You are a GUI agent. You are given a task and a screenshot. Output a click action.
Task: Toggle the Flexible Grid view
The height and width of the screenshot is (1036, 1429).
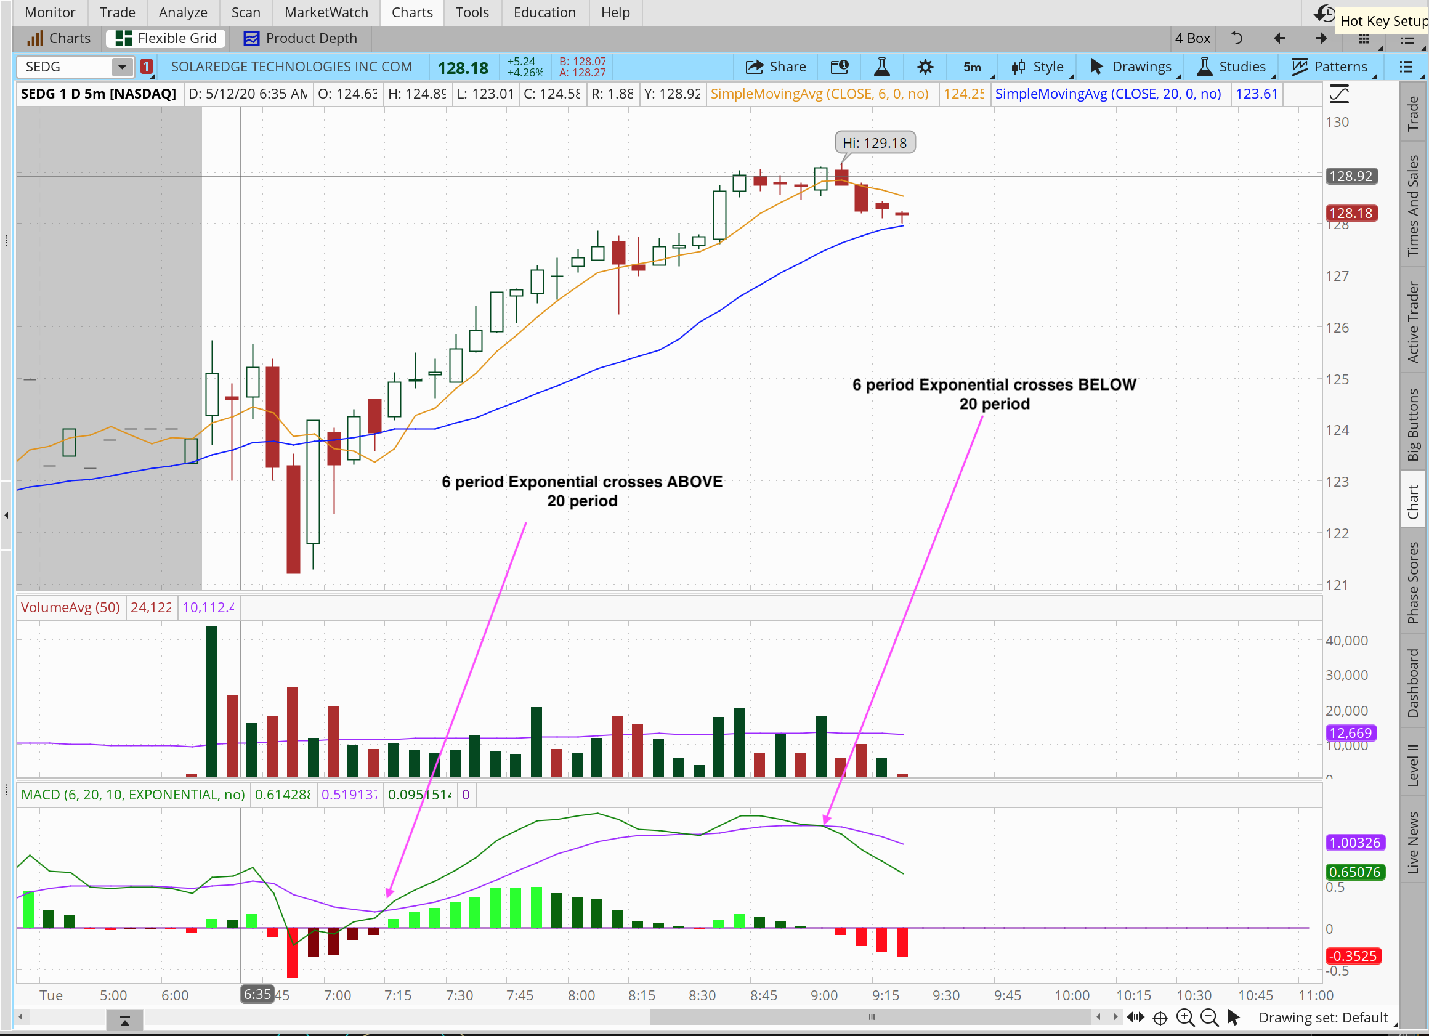pyautogui.click(x=165, y=38)
